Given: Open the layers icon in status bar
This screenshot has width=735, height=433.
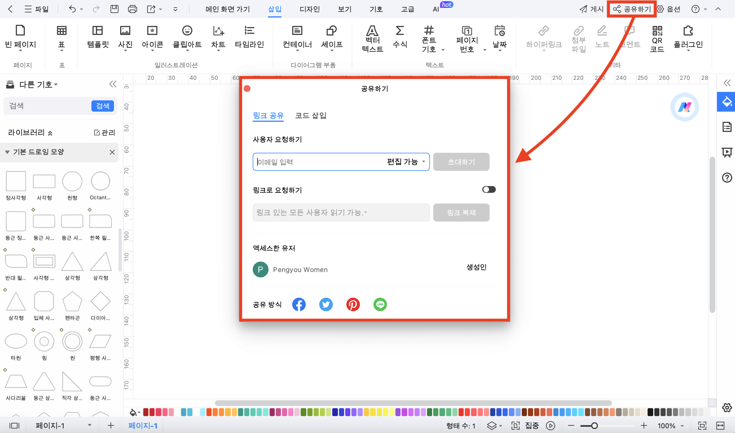Looking at the screenshot, I should click(492, 426).
